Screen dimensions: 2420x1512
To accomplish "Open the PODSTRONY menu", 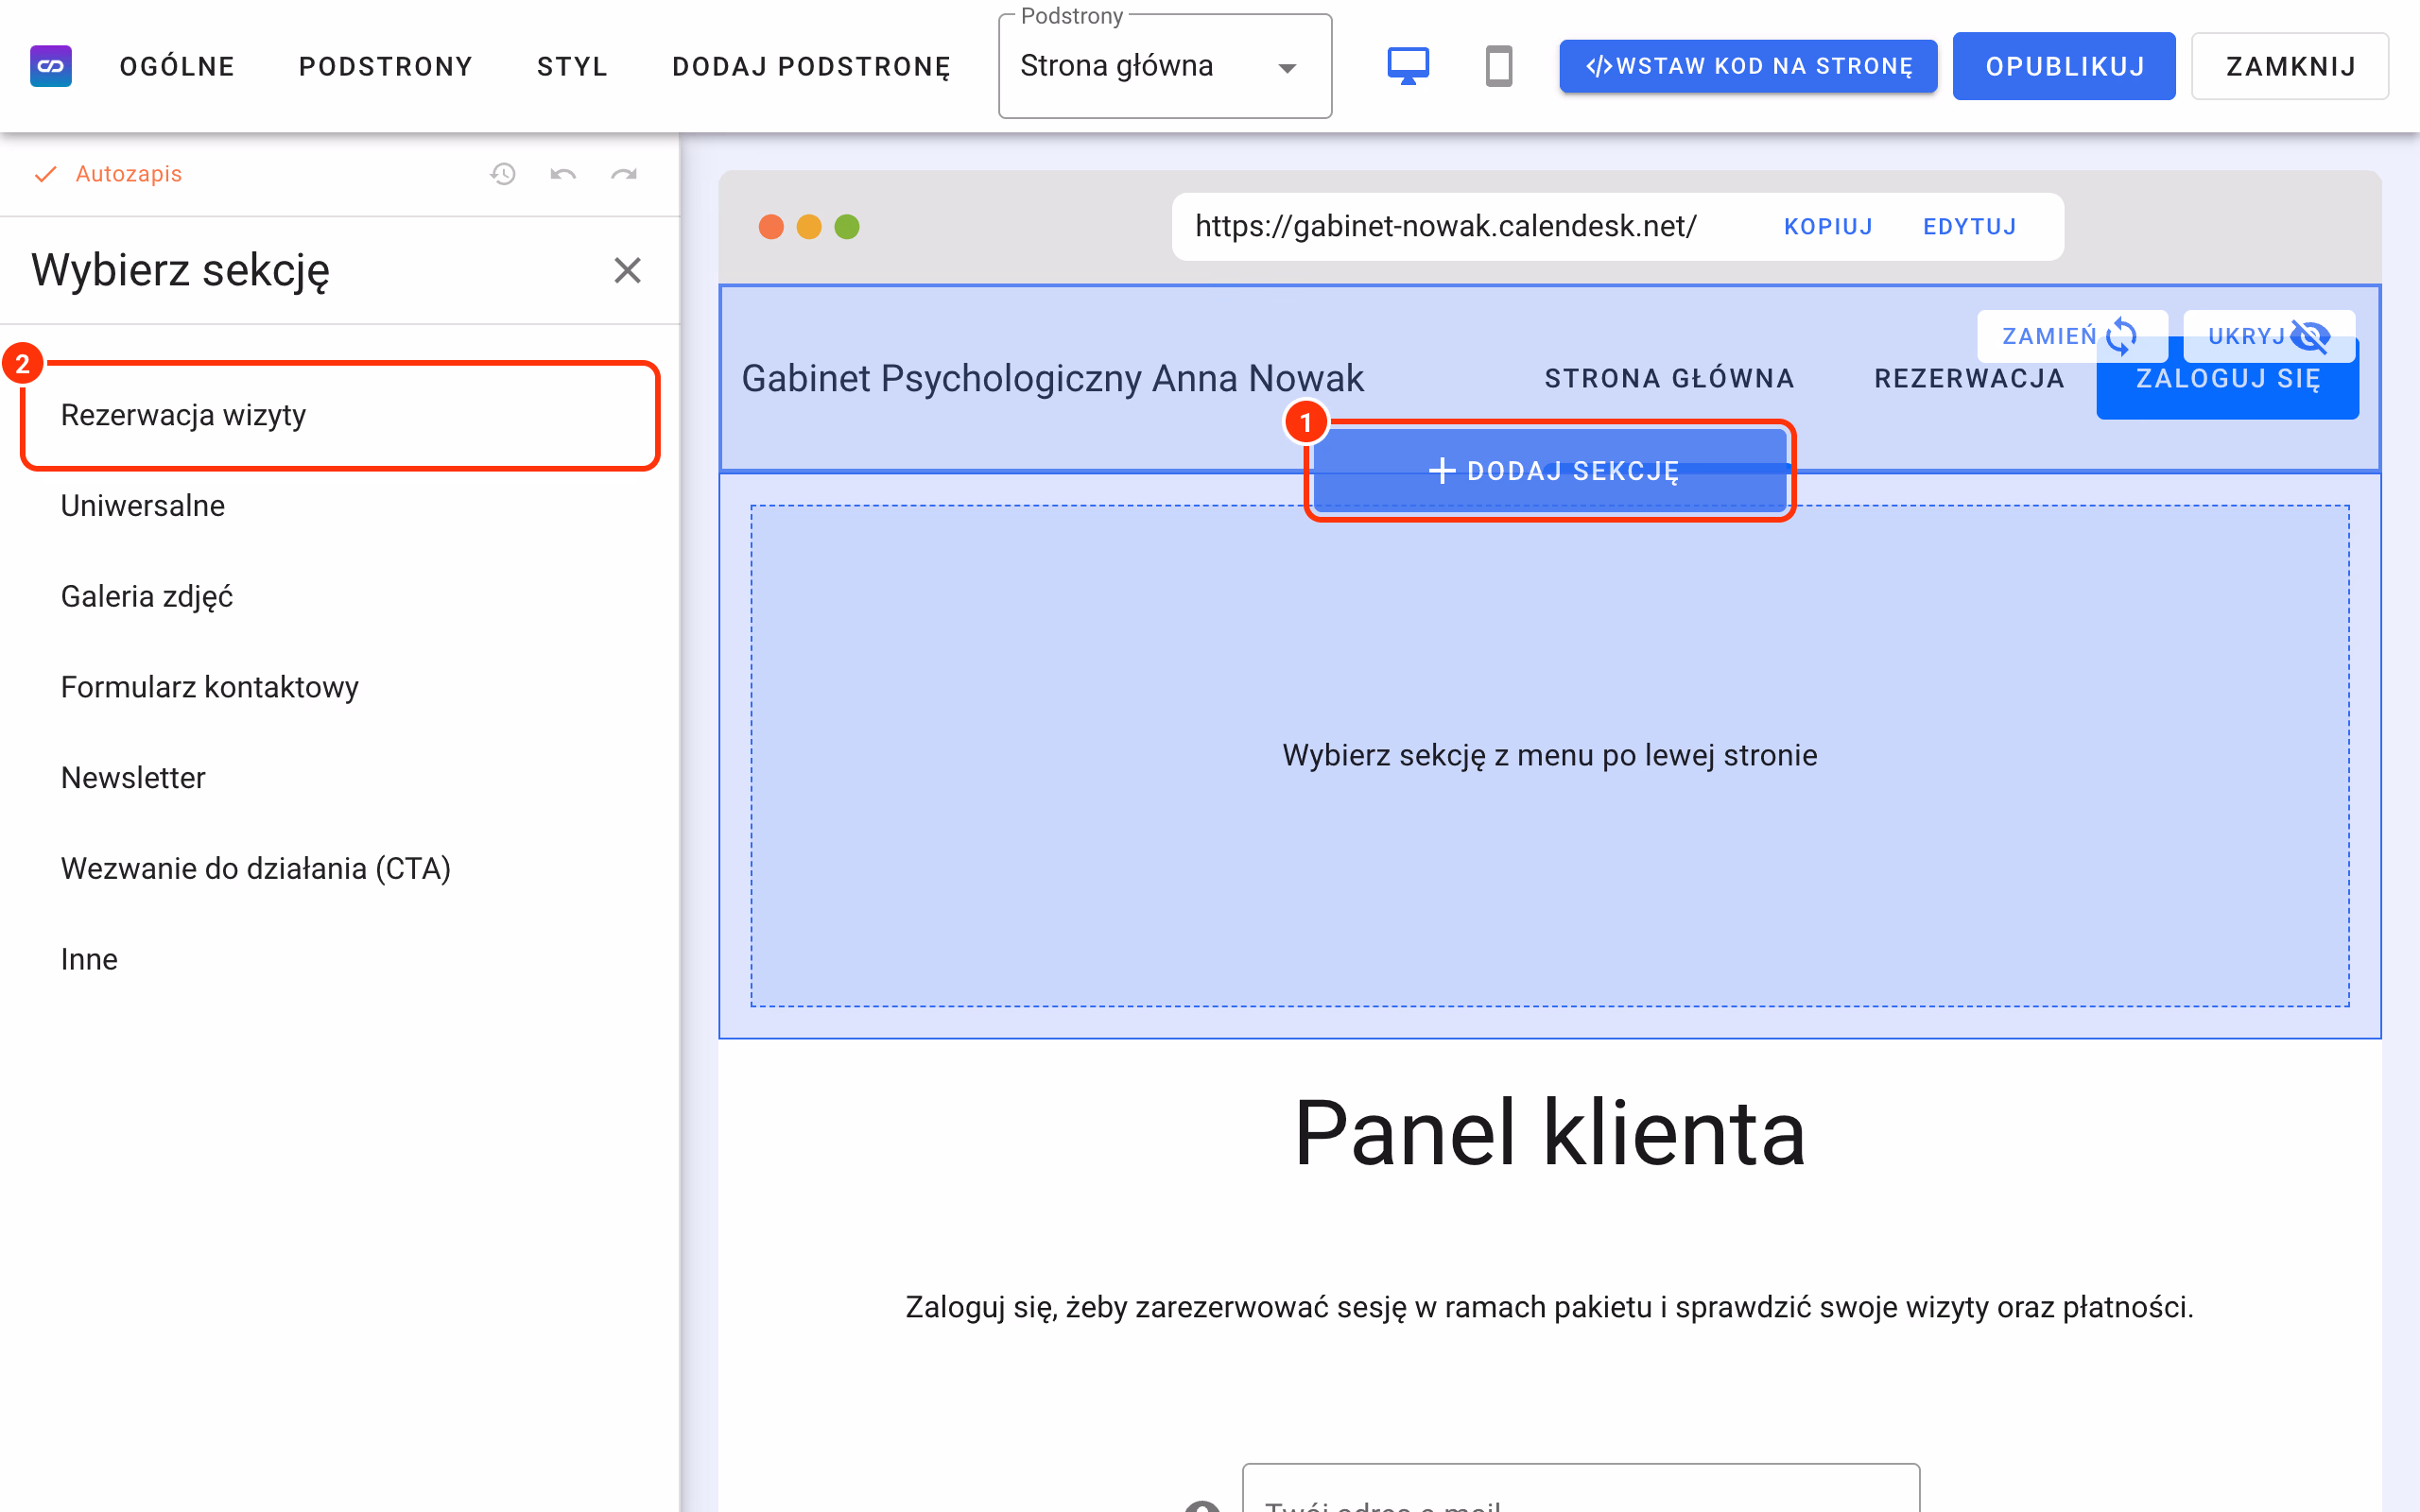I will (385, 66).
